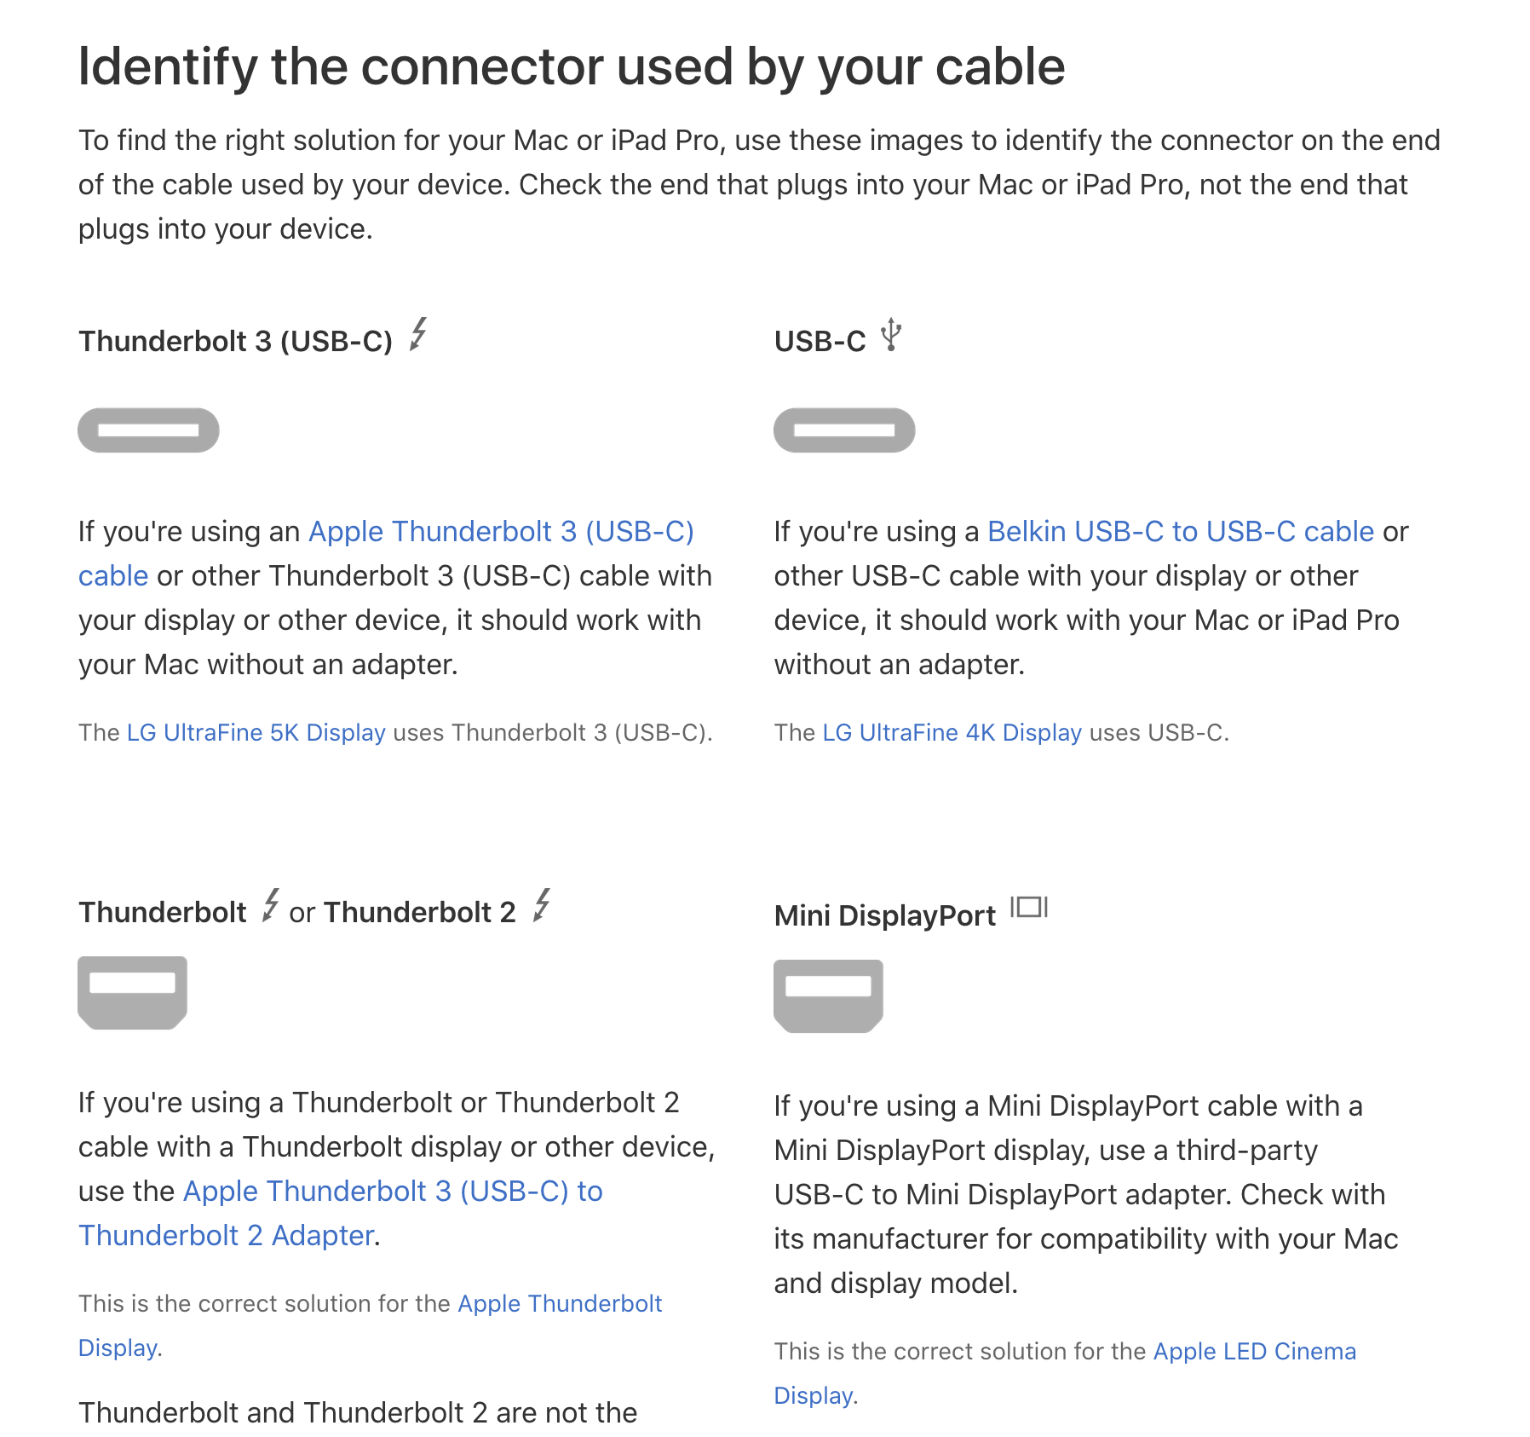Click the Thunderbolt 3 (USB-C) section heading
The width and height of the screenshot is (1530, 1437).
235,341
